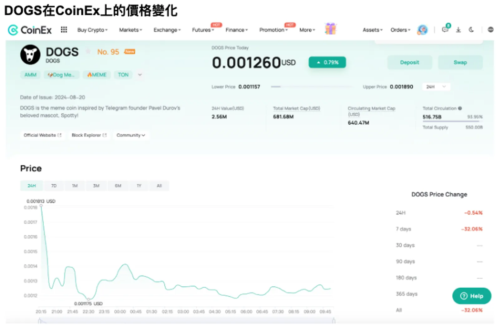
Task: Open the messages notification icon
Action: [x=445, y=30]
